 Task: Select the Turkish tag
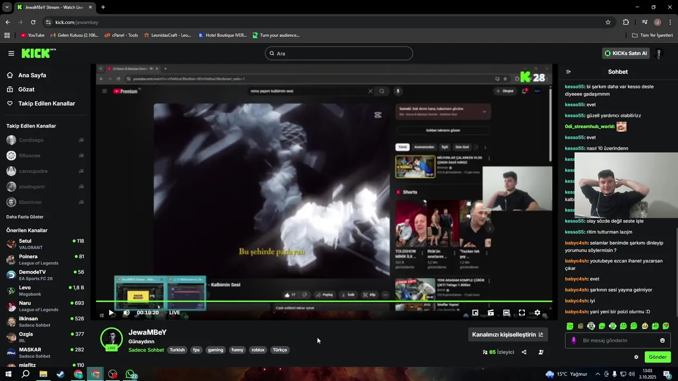(x=177, y=350)
